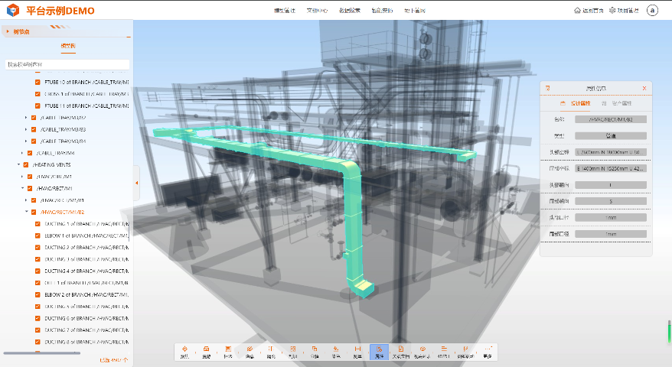
Task: Open the ellipsis more-options button in bottom toolbar
Action: pyautogui.click(x=488, y=350)
